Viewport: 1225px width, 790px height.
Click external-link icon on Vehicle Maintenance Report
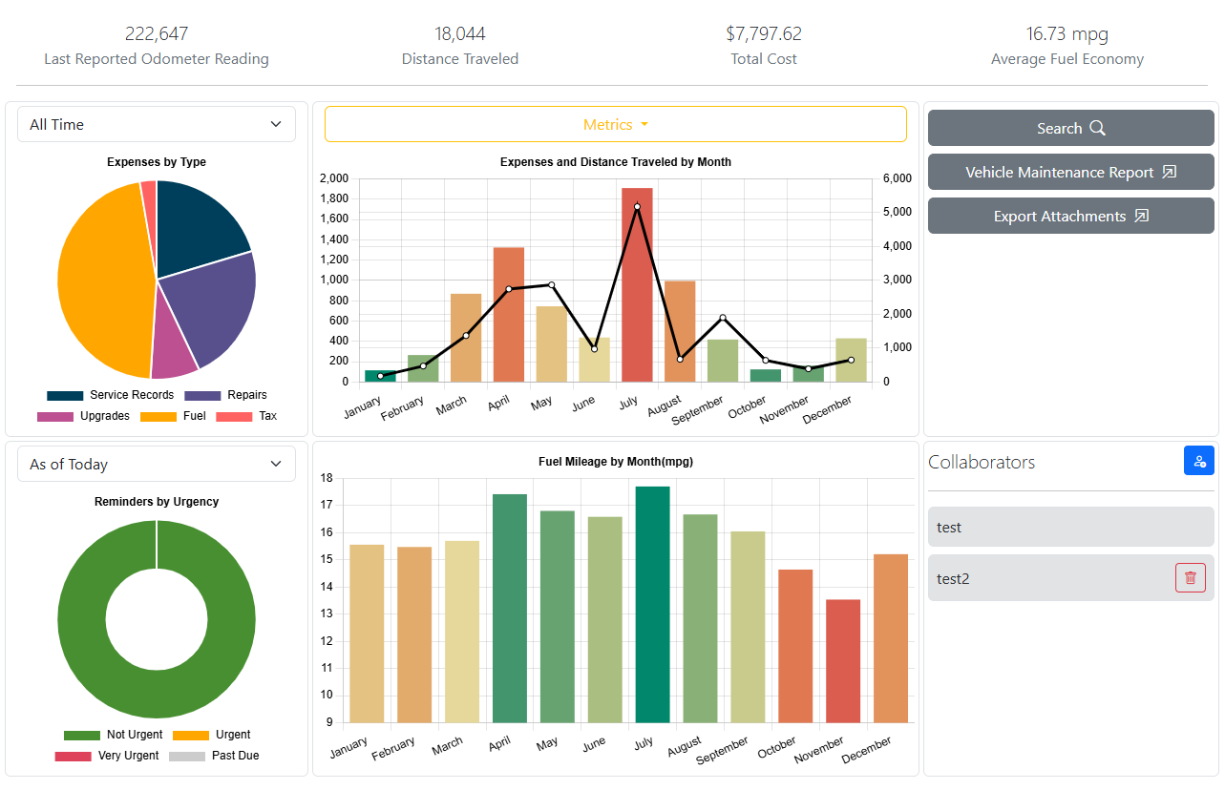pyautogui.click(x=1170, y=173)
